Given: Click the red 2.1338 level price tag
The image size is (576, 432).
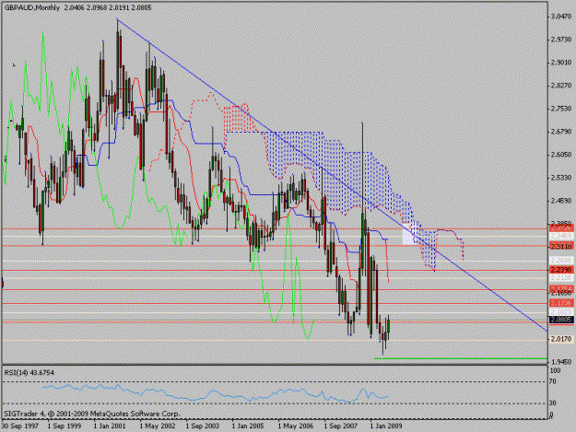Looking at the screenshot, I should pyautogui.click(x=561, y=303).
